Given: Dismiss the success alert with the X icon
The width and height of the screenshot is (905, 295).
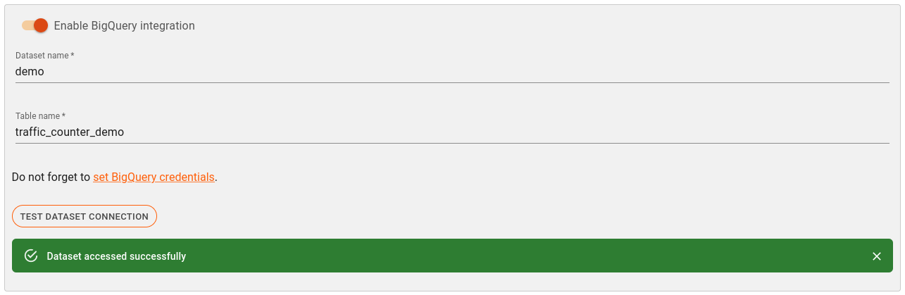Looking at the screenshot, I should coord(877,256).
